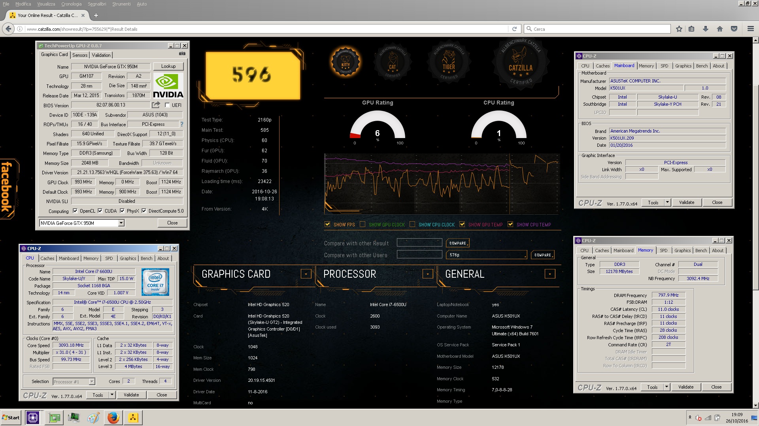
Task: Click the Lookup button in GPU-Z
Action: (x=168, y=66)
